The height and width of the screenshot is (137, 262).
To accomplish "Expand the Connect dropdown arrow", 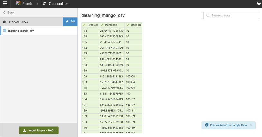I will tap(66, 4).
